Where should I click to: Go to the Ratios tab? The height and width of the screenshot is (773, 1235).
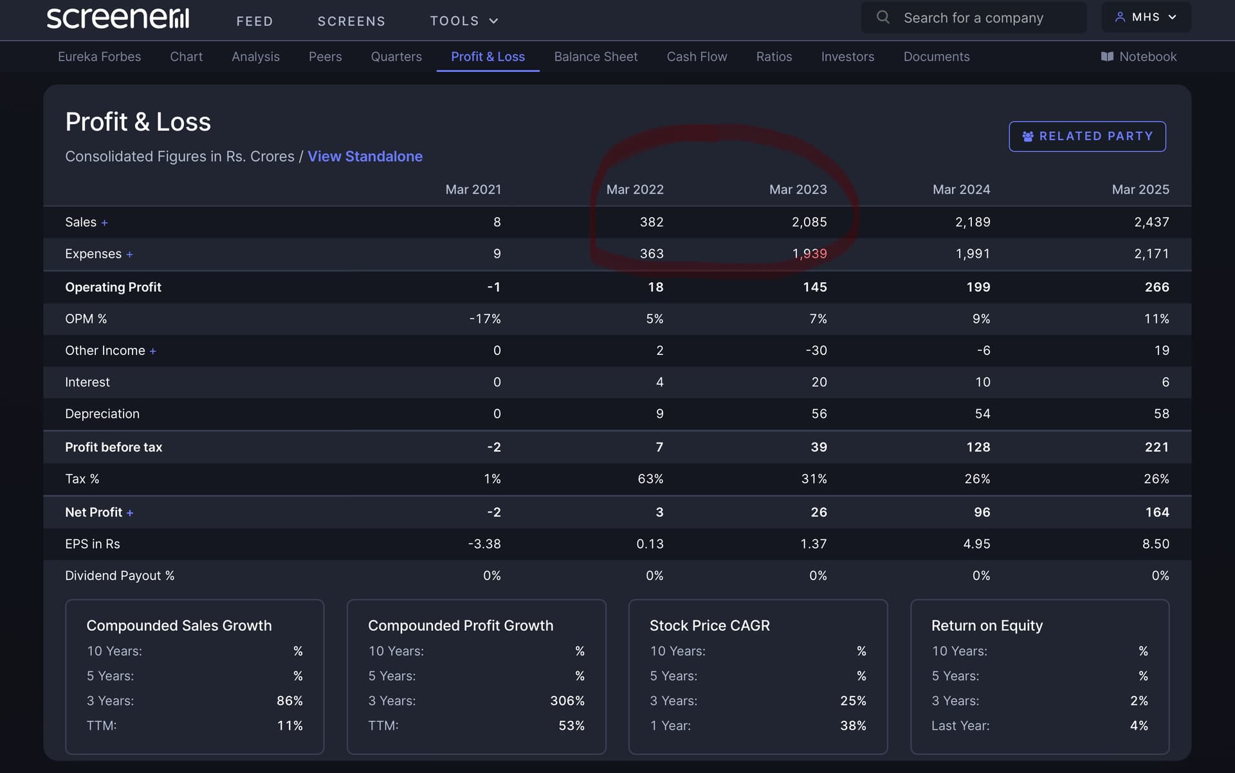tap(774, 57)
